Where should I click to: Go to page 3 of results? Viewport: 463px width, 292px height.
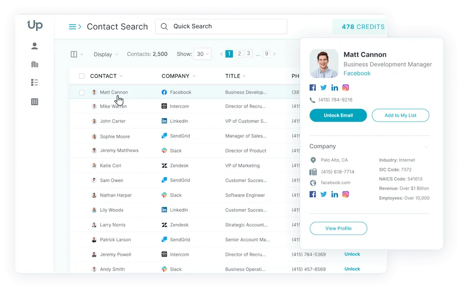[x=249, y=54]
